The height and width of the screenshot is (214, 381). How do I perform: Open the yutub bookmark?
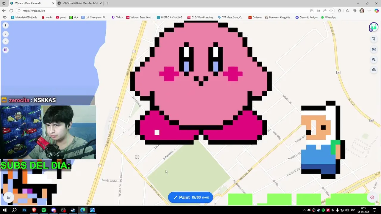[x=61, y=18]
